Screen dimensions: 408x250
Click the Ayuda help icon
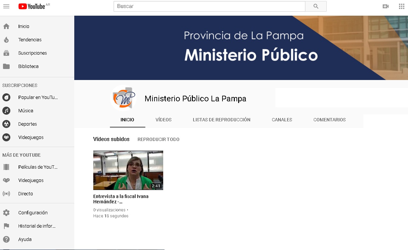point(6,239)
